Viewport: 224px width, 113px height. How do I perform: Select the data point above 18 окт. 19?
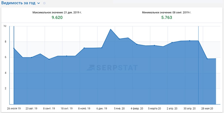click(x=66, y=56)
